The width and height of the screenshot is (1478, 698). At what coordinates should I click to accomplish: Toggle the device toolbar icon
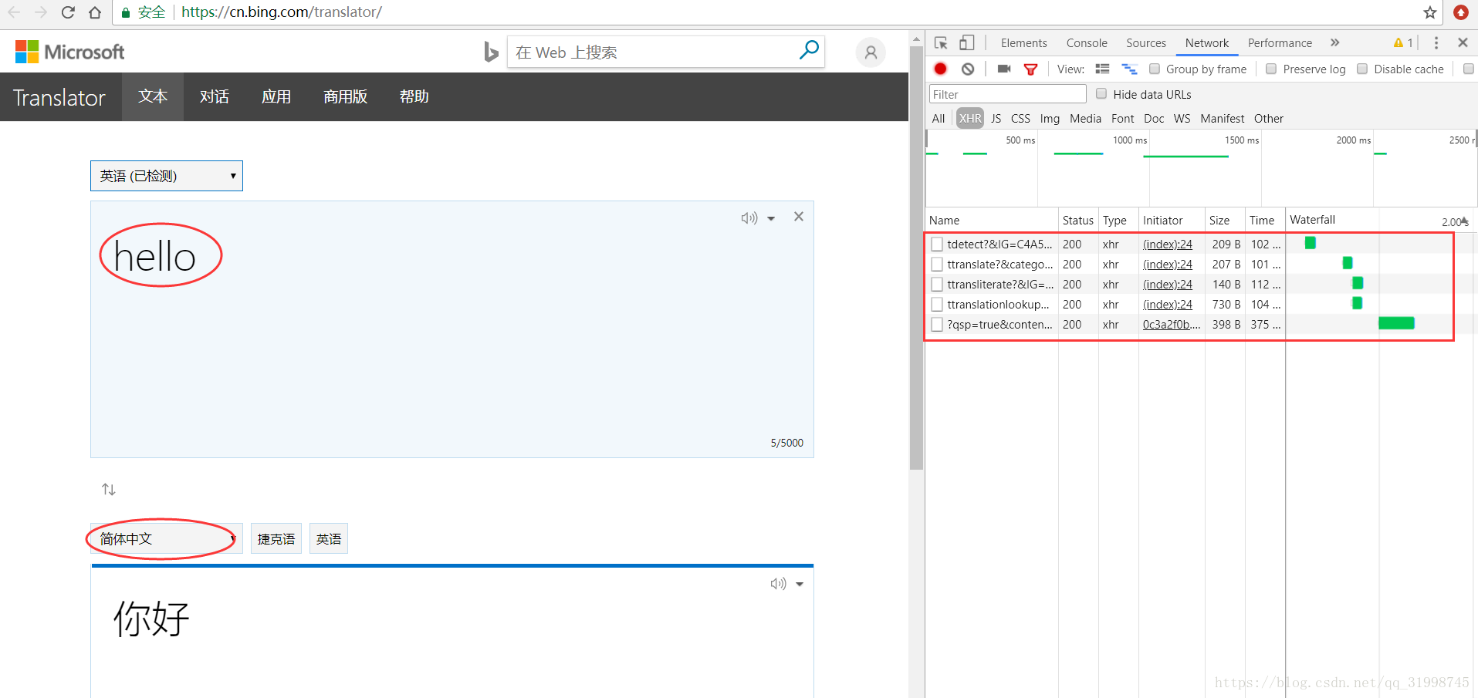pyautogui.click(x=967, y=43)
